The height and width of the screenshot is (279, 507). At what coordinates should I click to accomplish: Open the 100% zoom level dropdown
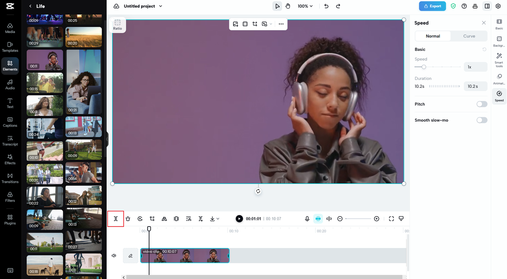click(x=305, y=6)
